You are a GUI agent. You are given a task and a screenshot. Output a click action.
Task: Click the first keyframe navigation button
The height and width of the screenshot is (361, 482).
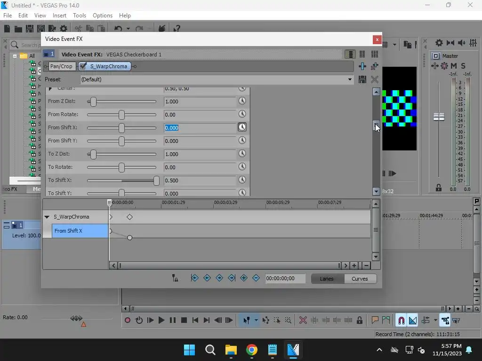(x=194, y=278)
